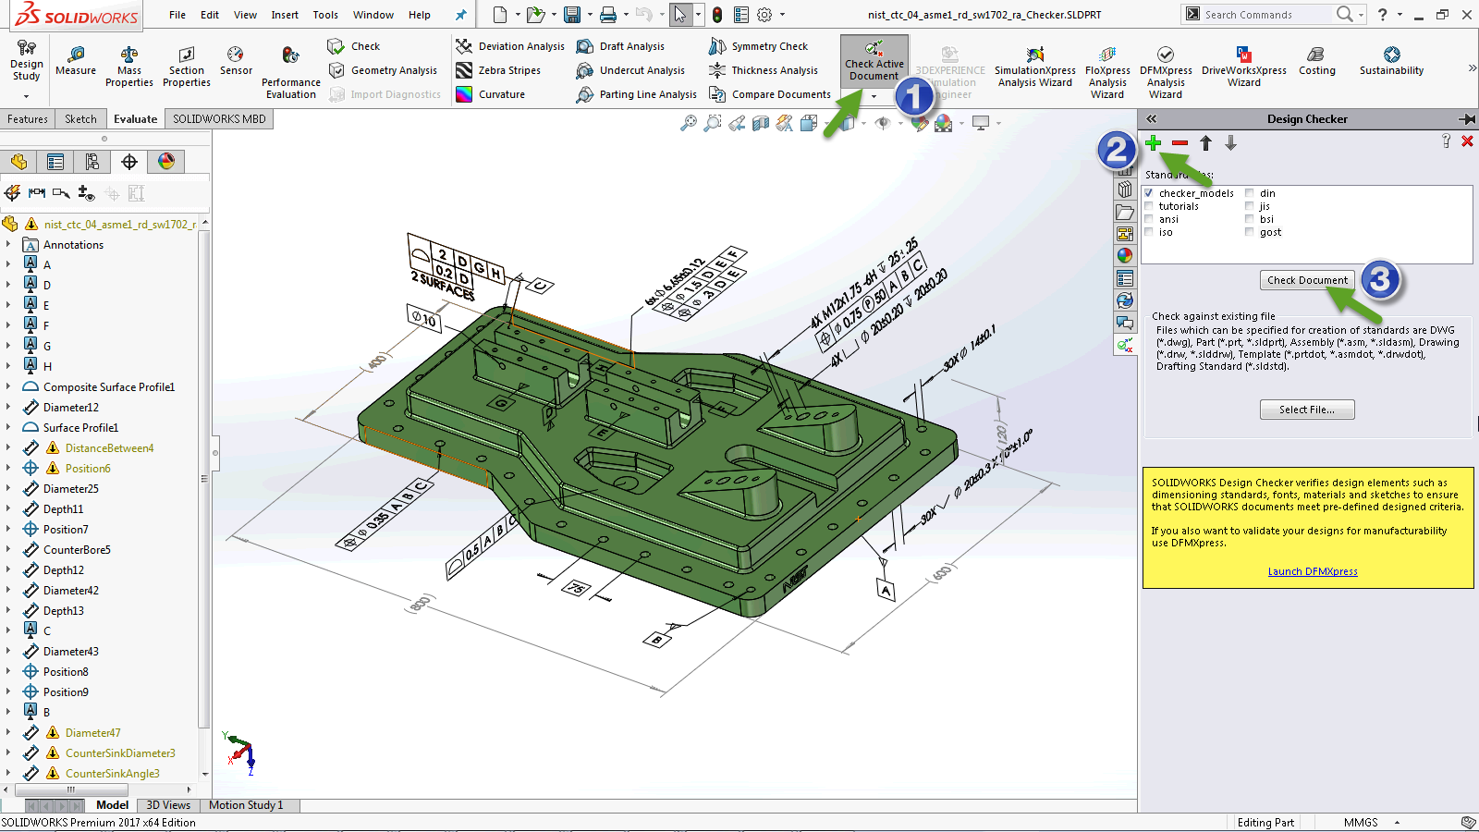Screen dimensions: 1479x832
Task: Check the ansi standard
Action: click(1149, 219)
